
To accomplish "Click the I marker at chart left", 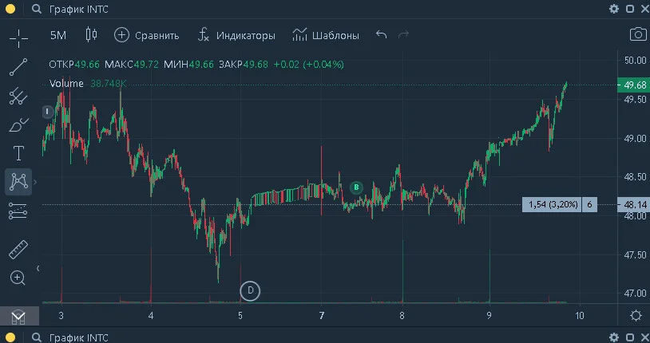I will point(48,112).
